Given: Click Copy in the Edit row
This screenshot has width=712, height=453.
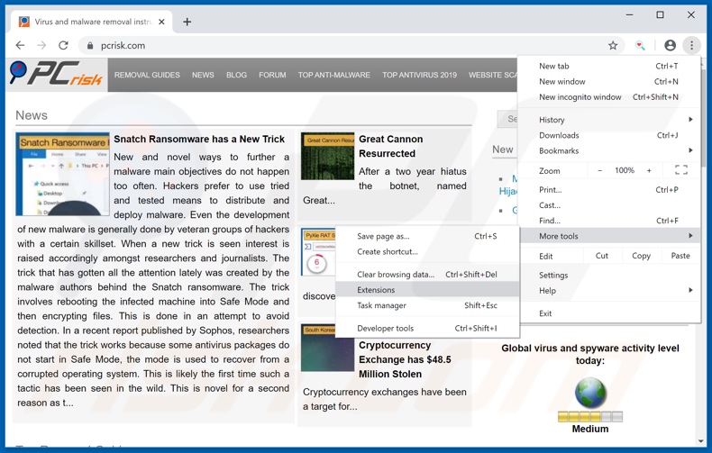Looking at the screenshot, I should (x=641, y=256).
